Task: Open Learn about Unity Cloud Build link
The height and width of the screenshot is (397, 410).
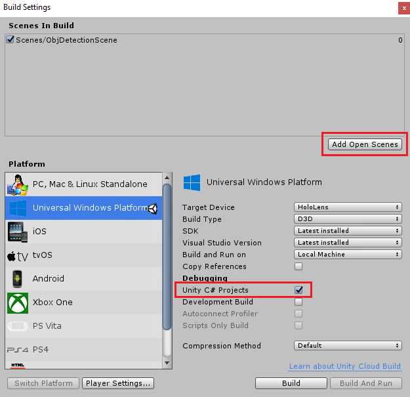Action: coord(345,366)
